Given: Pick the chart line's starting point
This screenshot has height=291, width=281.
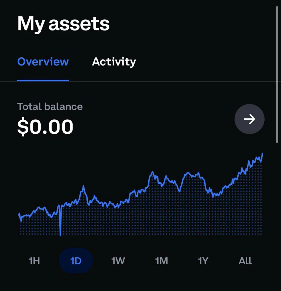Looking at the screenshot, I should pyautogui.click(x=19, y=214).
